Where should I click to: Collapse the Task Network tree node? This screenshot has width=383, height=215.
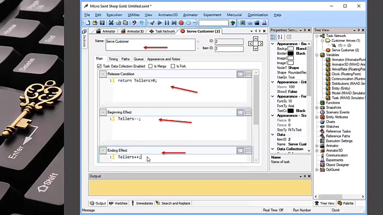coord(317,36)
